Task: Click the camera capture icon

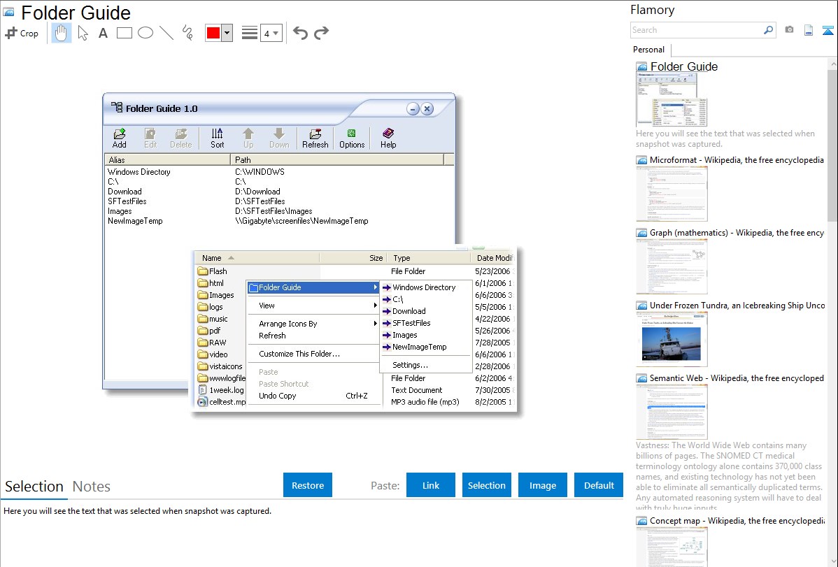Action: click(x=789, y=30)
